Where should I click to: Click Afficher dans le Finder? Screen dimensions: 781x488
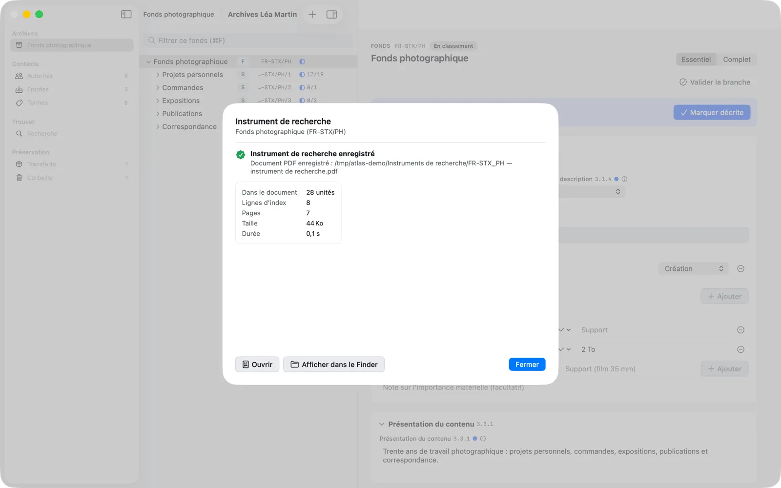click(334, 365)
